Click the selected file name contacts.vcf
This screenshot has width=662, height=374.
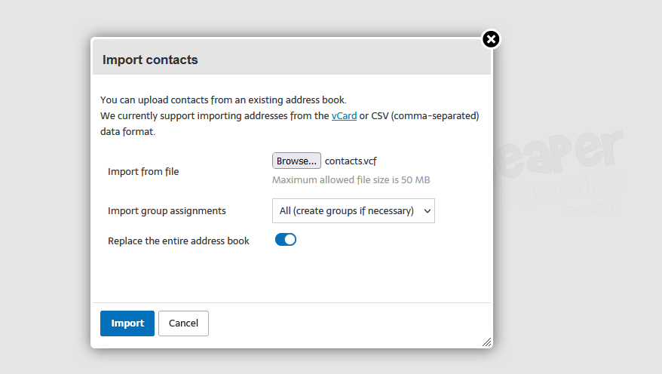(x=351, y=161)
